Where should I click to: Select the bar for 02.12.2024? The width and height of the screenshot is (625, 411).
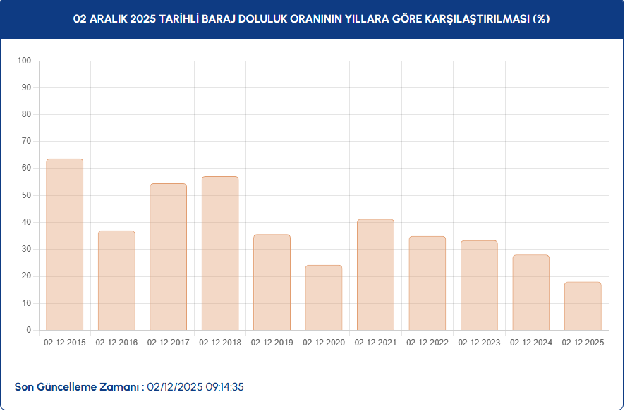click(x=531, y=293)
